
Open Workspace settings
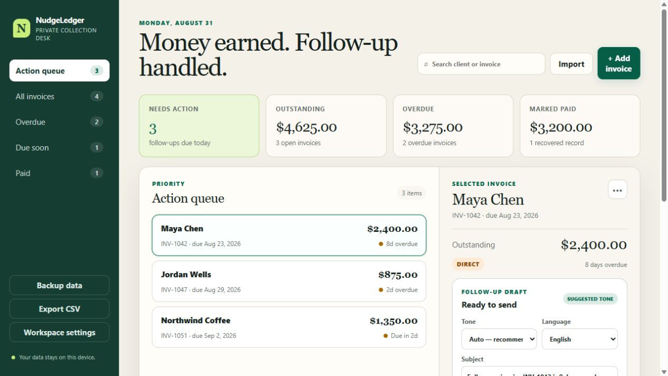[59, 333]
